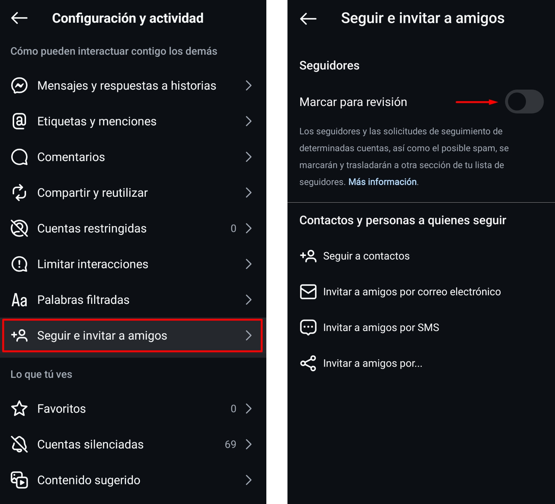Tap the 69 count beside Cuentas silenciadas

coord(231,444)
